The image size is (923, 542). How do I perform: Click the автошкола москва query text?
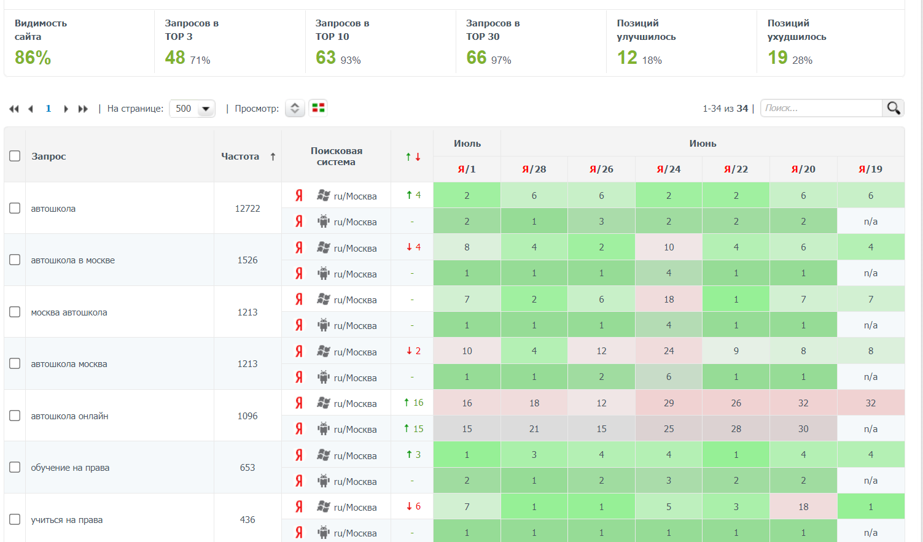(x=69, y=364)
